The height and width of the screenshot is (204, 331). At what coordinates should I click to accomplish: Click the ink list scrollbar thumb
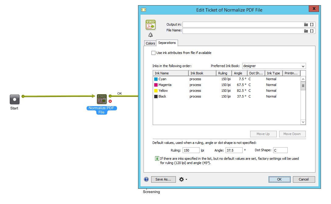coord(303,86)
